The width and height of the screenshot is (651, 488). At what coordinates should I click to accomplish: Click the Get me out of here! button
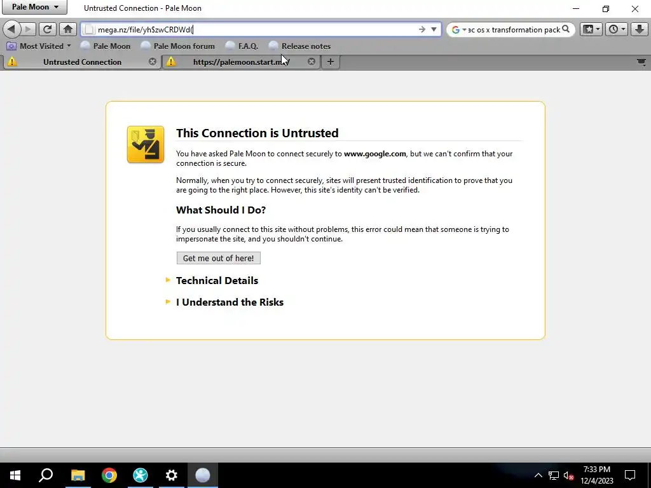(219, 258)
